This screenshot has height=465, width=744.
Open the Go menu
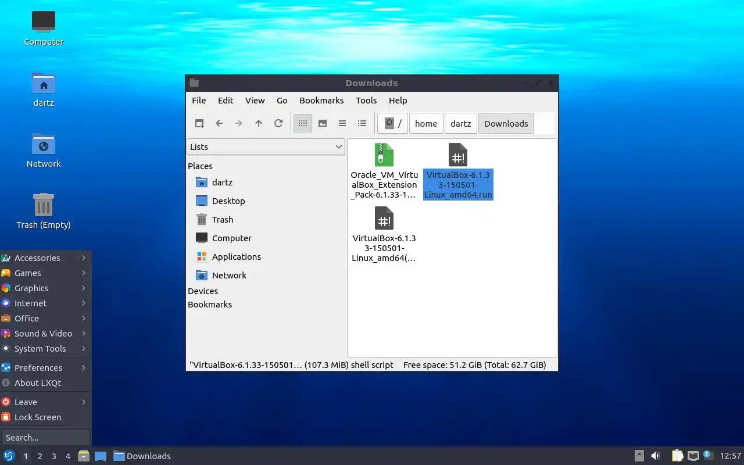coord(282,101)
